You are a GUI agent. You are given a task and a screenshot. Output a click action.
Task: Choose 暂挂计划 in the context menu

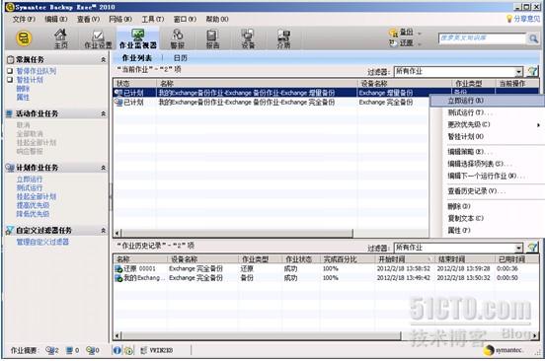click(465, 136)
